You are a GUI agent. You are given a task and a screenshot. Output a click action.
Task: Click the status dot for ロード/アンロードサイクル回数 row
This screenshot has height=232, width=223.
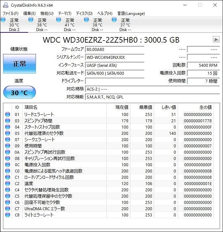click(8, 177)
